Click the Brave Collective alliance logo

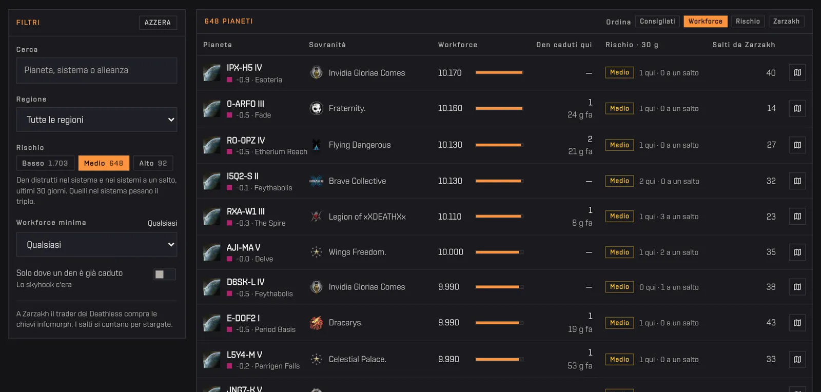pyautogui.click(x=316, y=181)
